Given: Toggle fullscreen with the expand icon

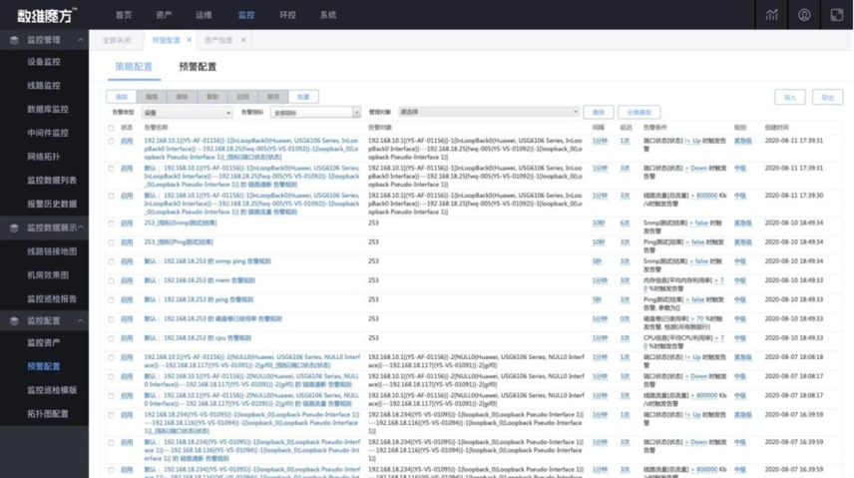Looking at the screenshot, I should pyautogui.click(x=837, y=15).
